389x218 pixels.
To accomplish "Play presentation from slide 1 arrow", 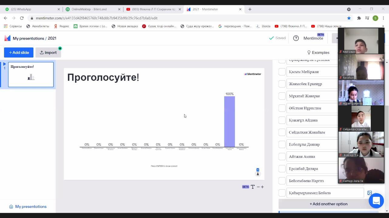I will tap(4, 64).
